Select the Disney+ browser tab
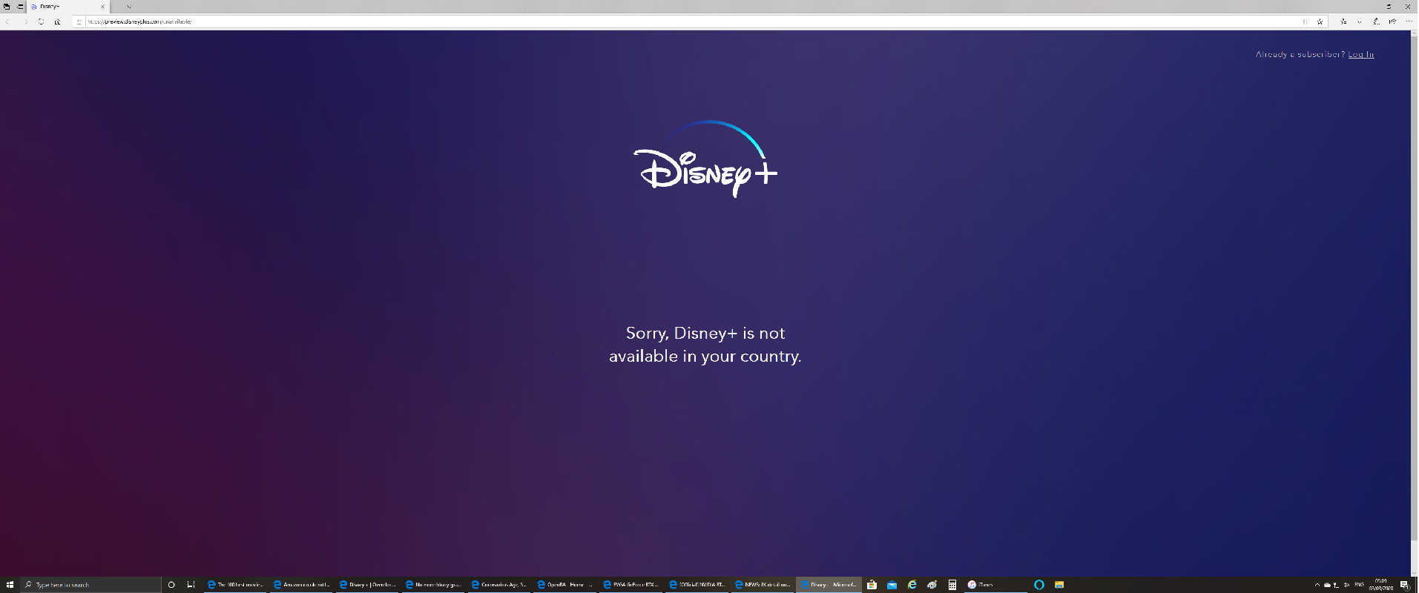Image resolution: width=1419 pixels, height=593 pixels. (59, 7)
